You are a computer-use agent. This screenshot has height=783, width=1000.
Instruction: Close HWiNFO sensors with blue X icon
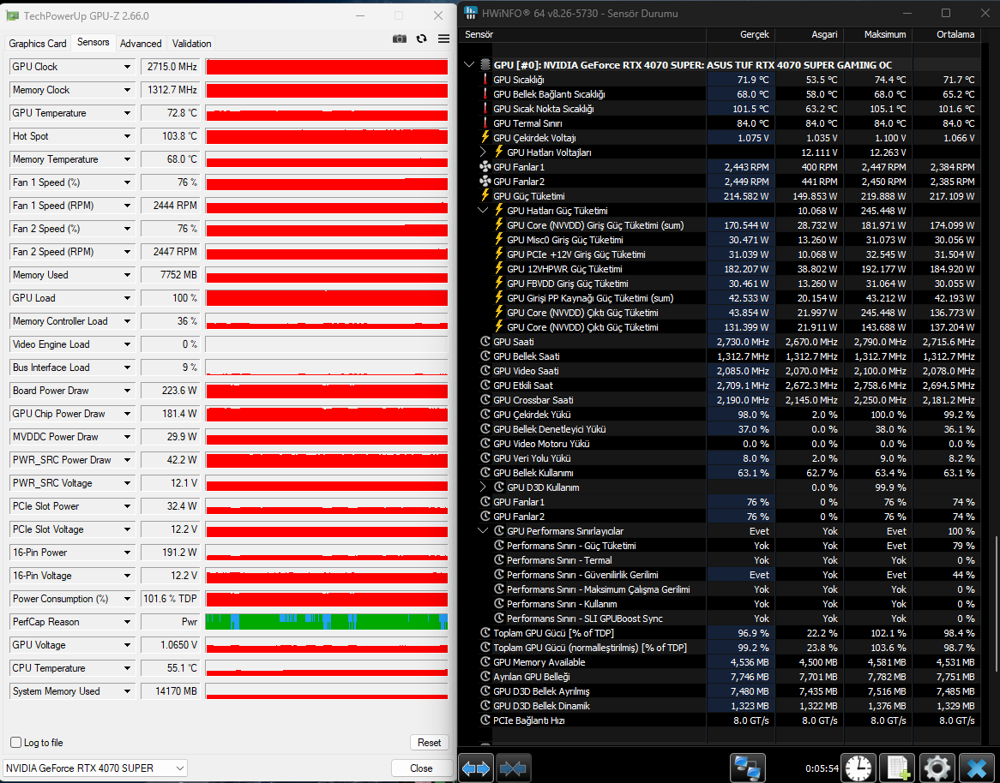[976, 768]
